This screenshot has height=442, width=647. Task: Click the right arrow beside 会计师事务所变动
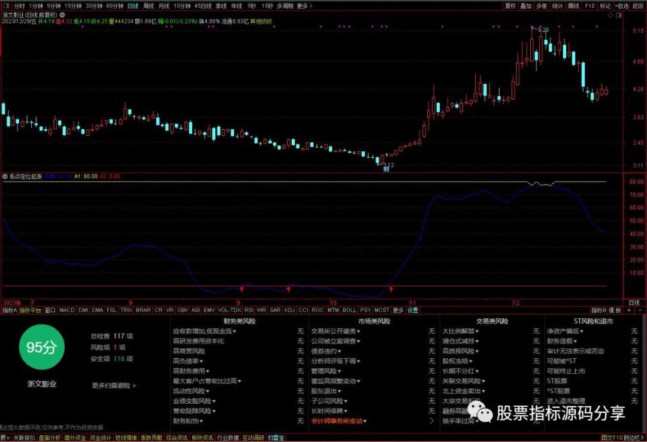pos(432,421)
